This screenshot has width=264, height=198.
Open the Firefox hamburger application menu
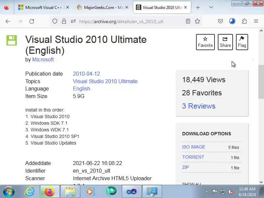click(256, 21)
